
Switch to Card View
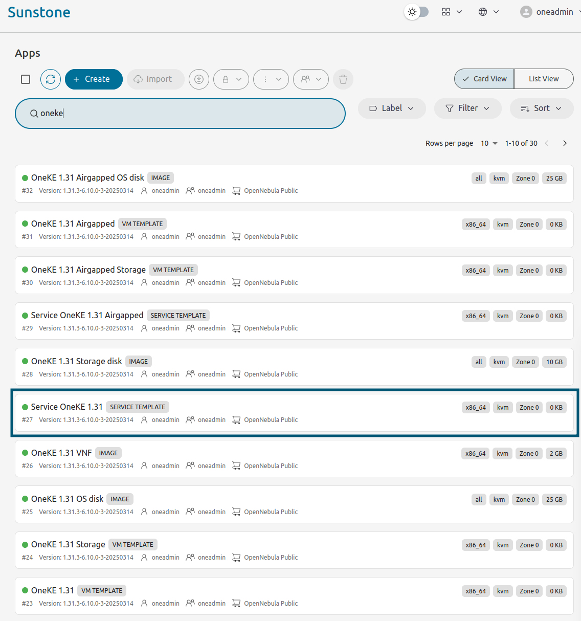[484, 79]
